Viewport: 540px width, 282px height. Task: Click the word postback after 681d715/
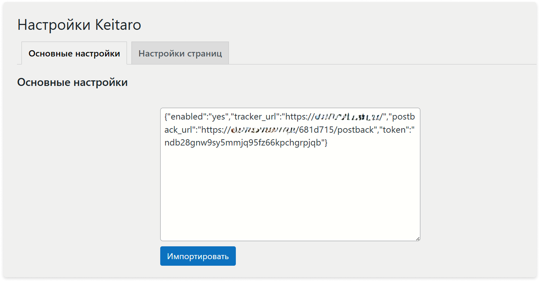point(355,130)
